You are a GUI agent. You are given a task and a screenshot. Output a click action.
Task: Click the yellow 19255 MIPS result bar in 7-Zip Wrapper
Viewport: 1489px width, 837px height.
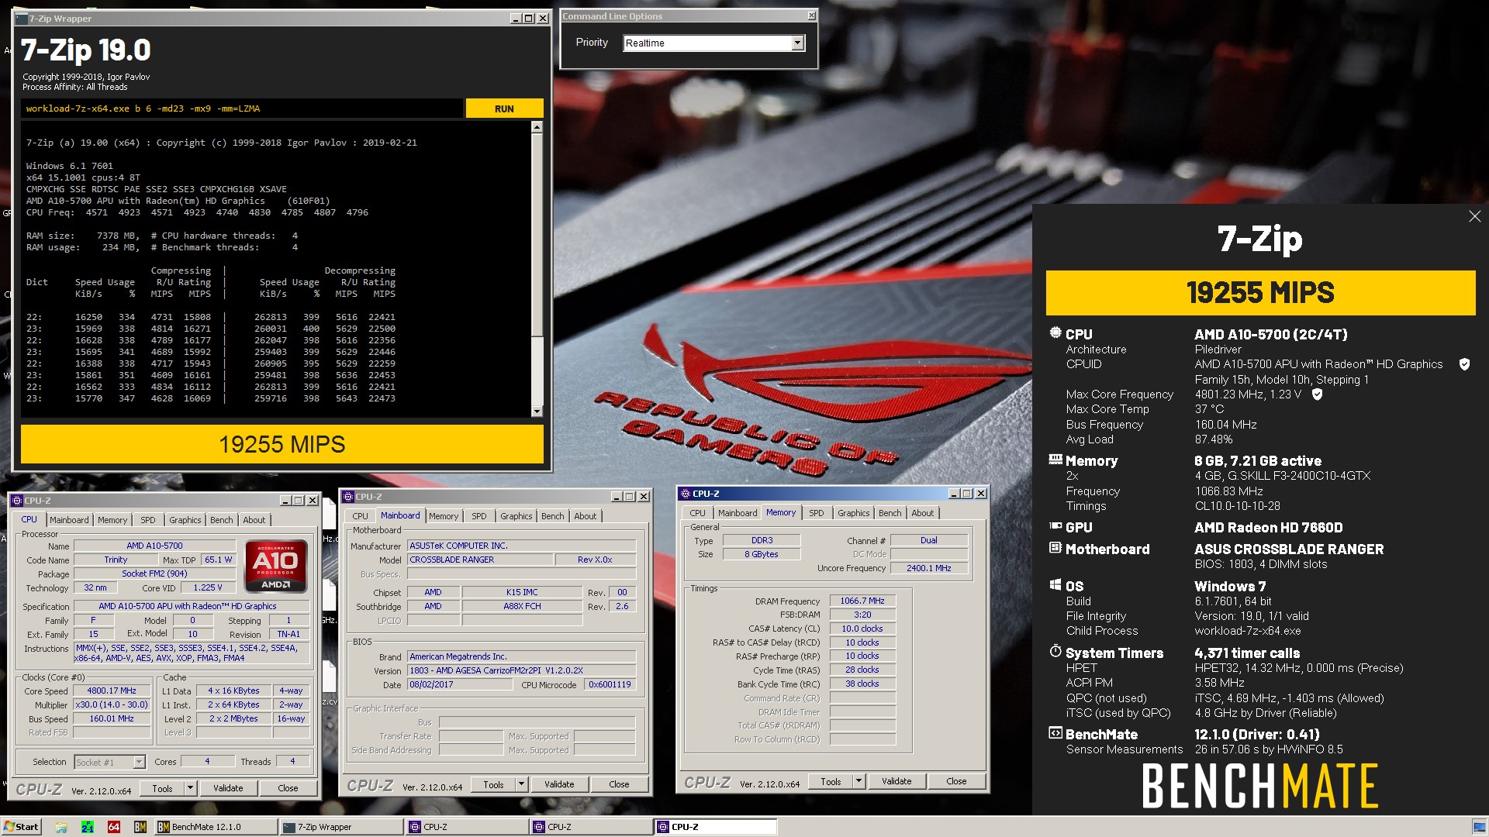pos(282,444)
